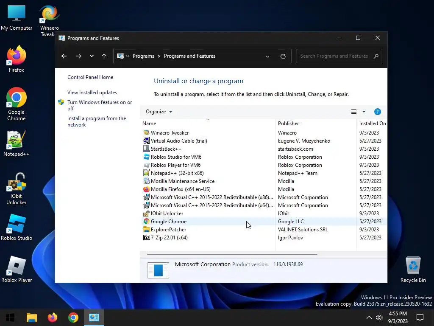Sort by the Installed On column header
Image resolution: width=434 pixels, height=326 pixels.
[372, 124]
